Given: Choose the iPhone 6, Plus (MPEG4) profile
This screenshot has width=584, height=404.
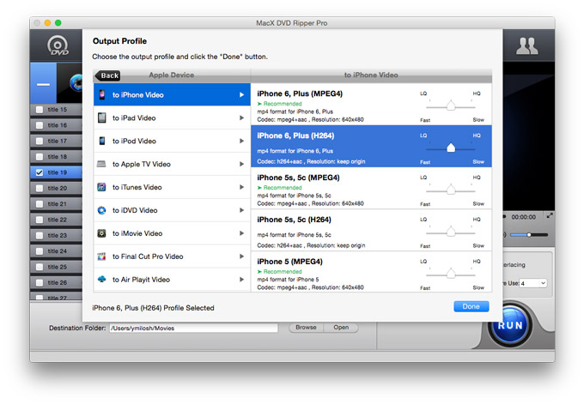Looking at the screenshot, I should (x=371, y=104).
